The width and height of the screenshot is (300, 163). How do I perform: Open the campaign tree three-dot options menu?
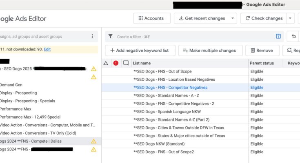coord(92,36)
